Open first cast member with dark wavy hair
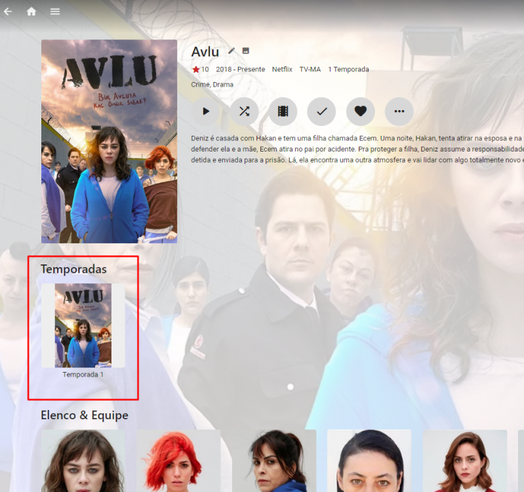 (83, 461)
